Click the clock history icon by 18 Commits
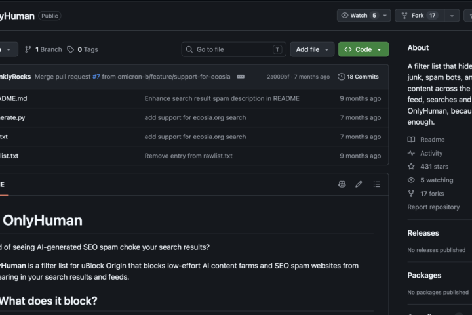Viewport: 472px width, 315px height. coord(342,77)
